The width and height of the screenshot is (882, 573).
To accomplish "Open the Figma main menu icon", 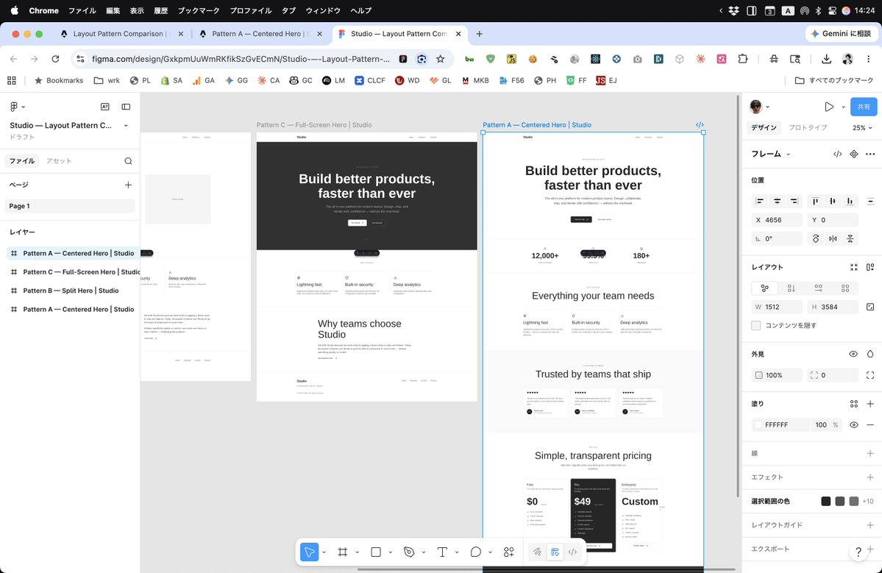I will tap(14, 106).
